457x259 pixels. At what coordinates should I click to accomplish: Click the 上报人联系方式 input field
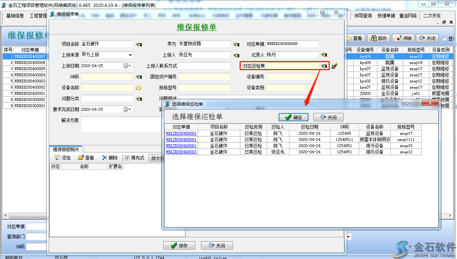[x=204, y=66]
